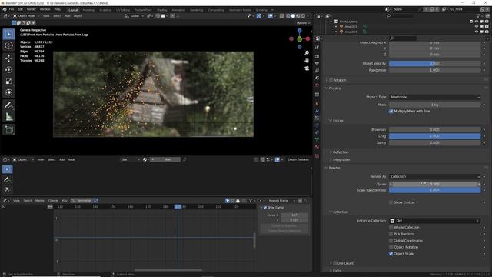The image size is (492, 277).
Task: Open the Modifiers wrench properties tab
Action: pyautogui.click(x=317, y=111)
